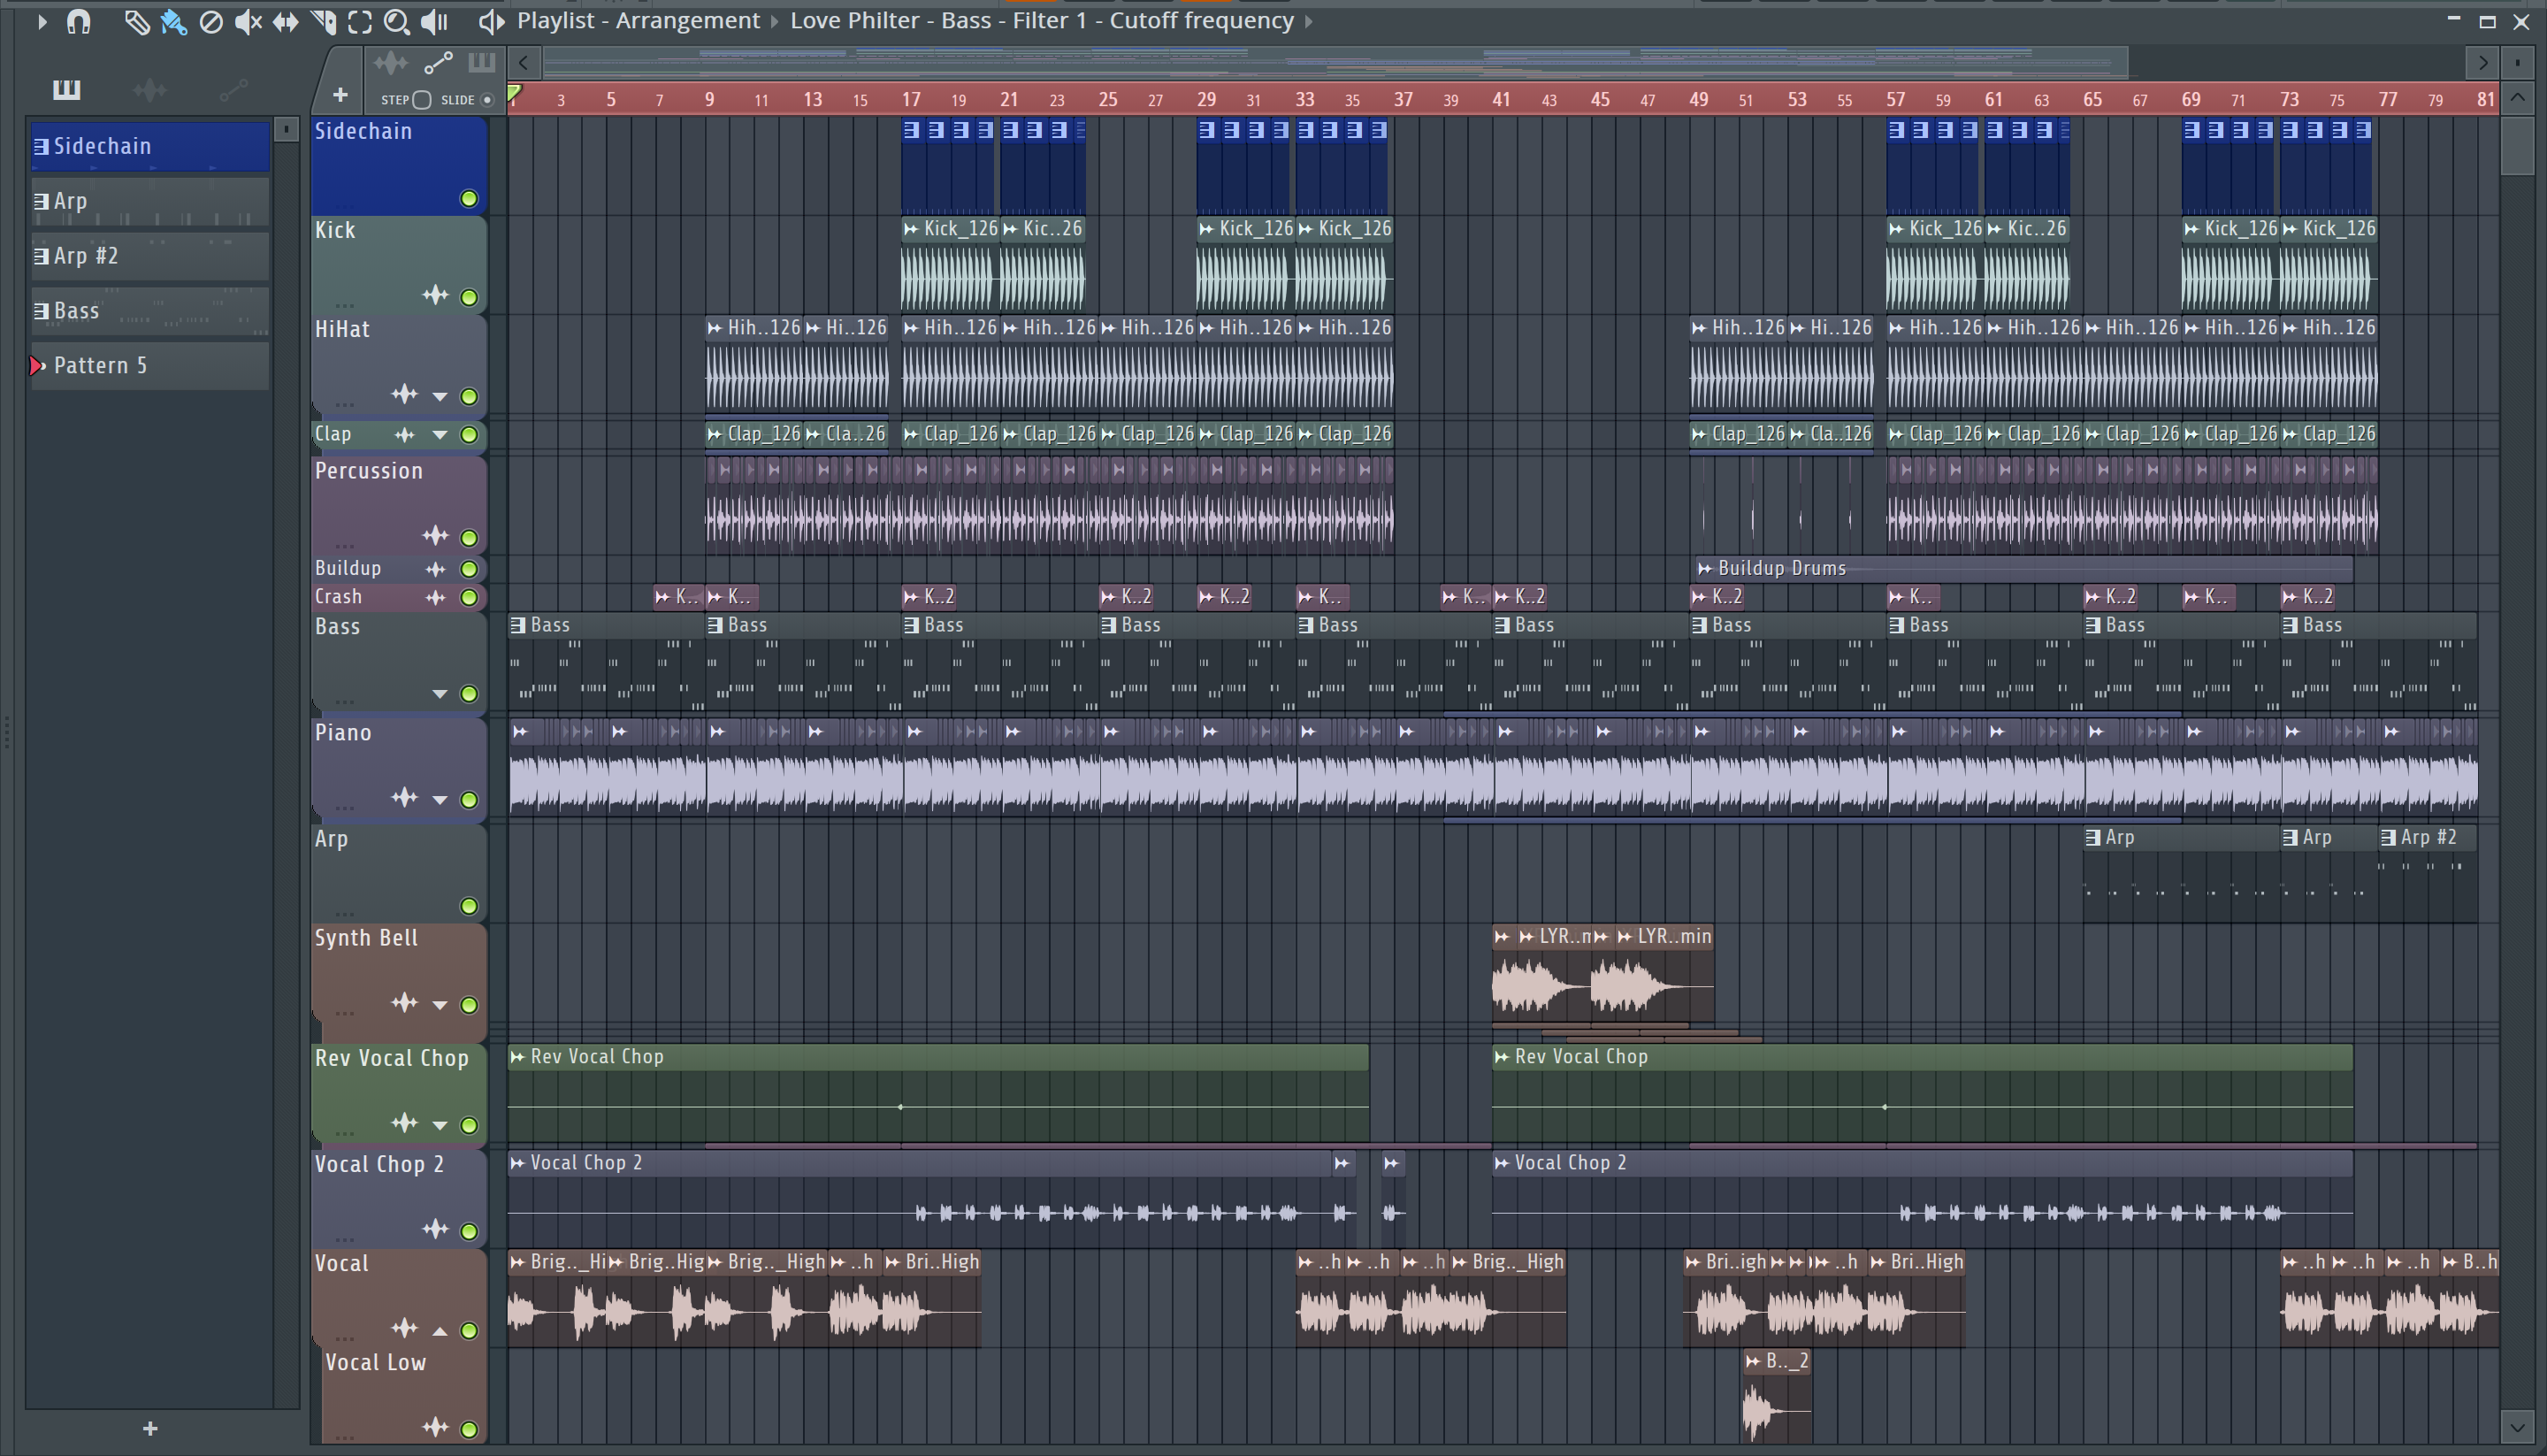This screenshot has width=2547, height=1456.
Task: Mute the Kick track
Action: tap(469, 297)
